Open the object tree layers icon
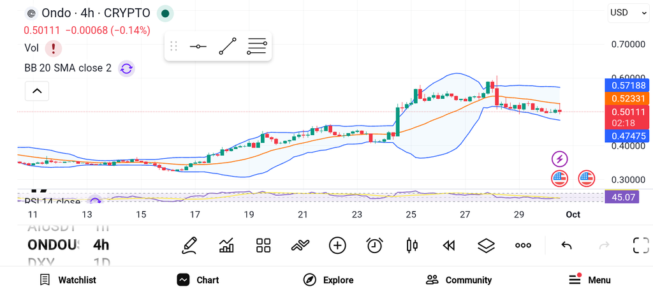This screenshot has height=294, width=653. [x=486, y=246]
